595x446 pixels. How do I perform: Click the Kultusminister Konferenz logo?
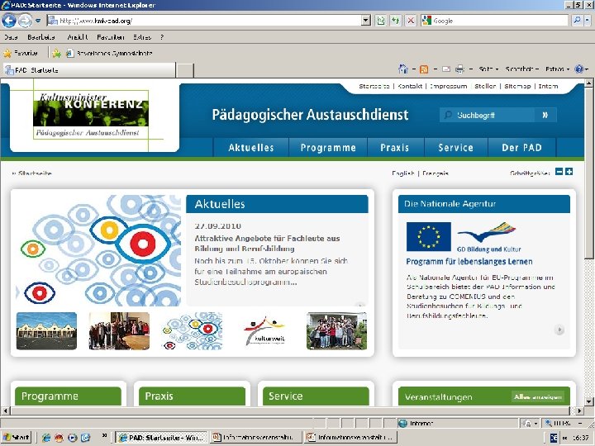[91, 115]
